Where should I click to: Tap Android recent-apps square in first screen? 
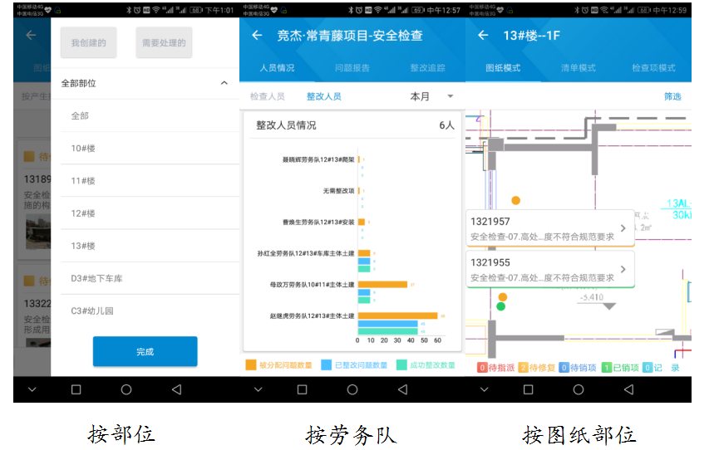point(76,389)
